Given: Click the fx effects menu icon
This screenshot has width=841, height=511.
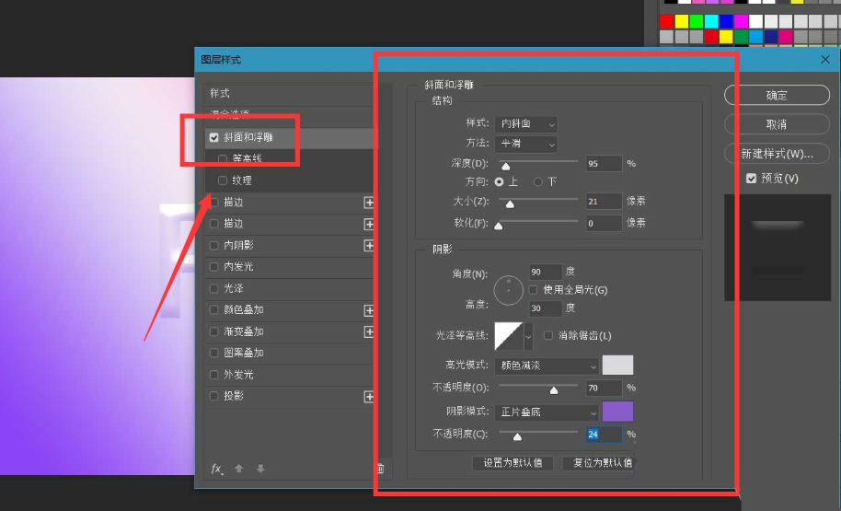Looking at the screenshot, I should tap(216, 469).
